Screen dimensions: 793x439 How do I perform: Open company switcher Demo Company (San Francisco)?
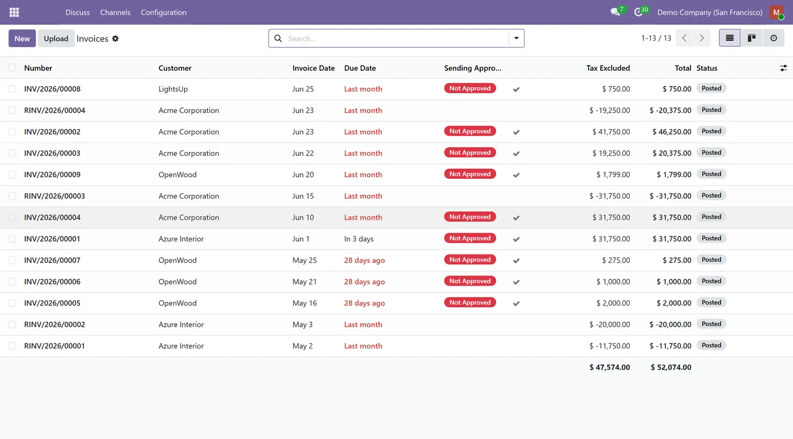[x=710, y=12]
